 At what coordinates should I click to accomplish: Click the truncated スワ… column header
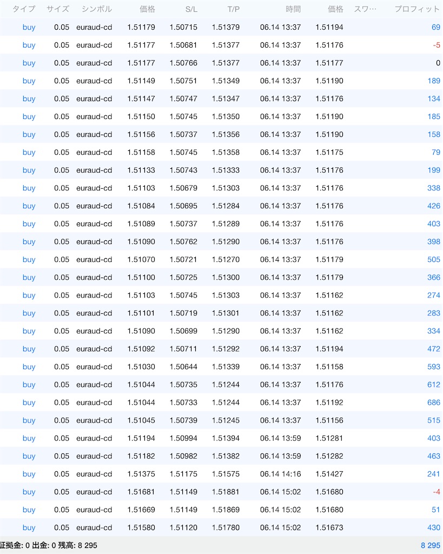[x=365, y=9]
